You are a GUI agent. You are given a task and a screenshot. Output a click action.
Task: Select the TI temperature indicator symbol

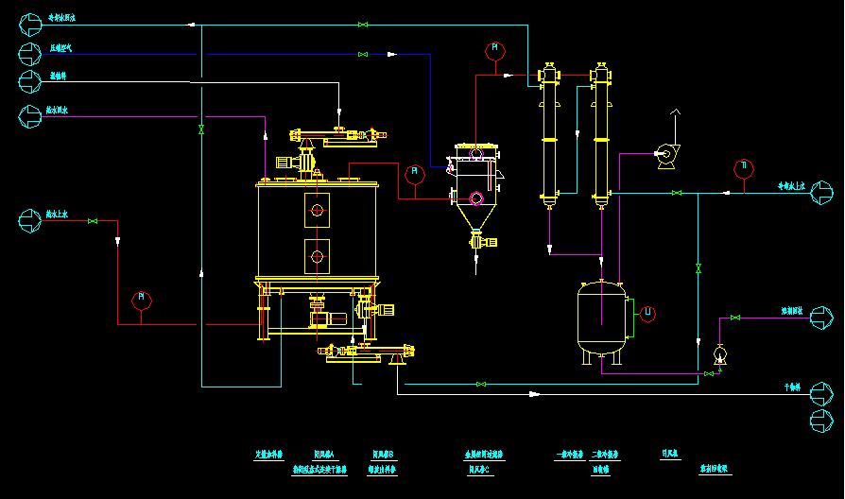click(x=744, y=168)
